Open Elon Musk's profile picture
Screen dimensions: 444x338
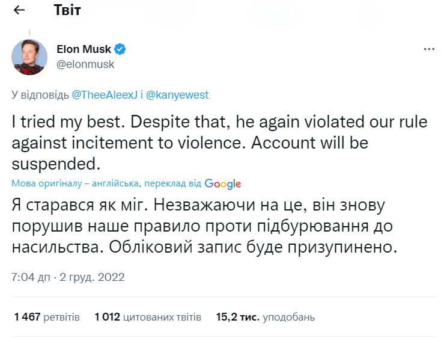click(x=29, y=57)
